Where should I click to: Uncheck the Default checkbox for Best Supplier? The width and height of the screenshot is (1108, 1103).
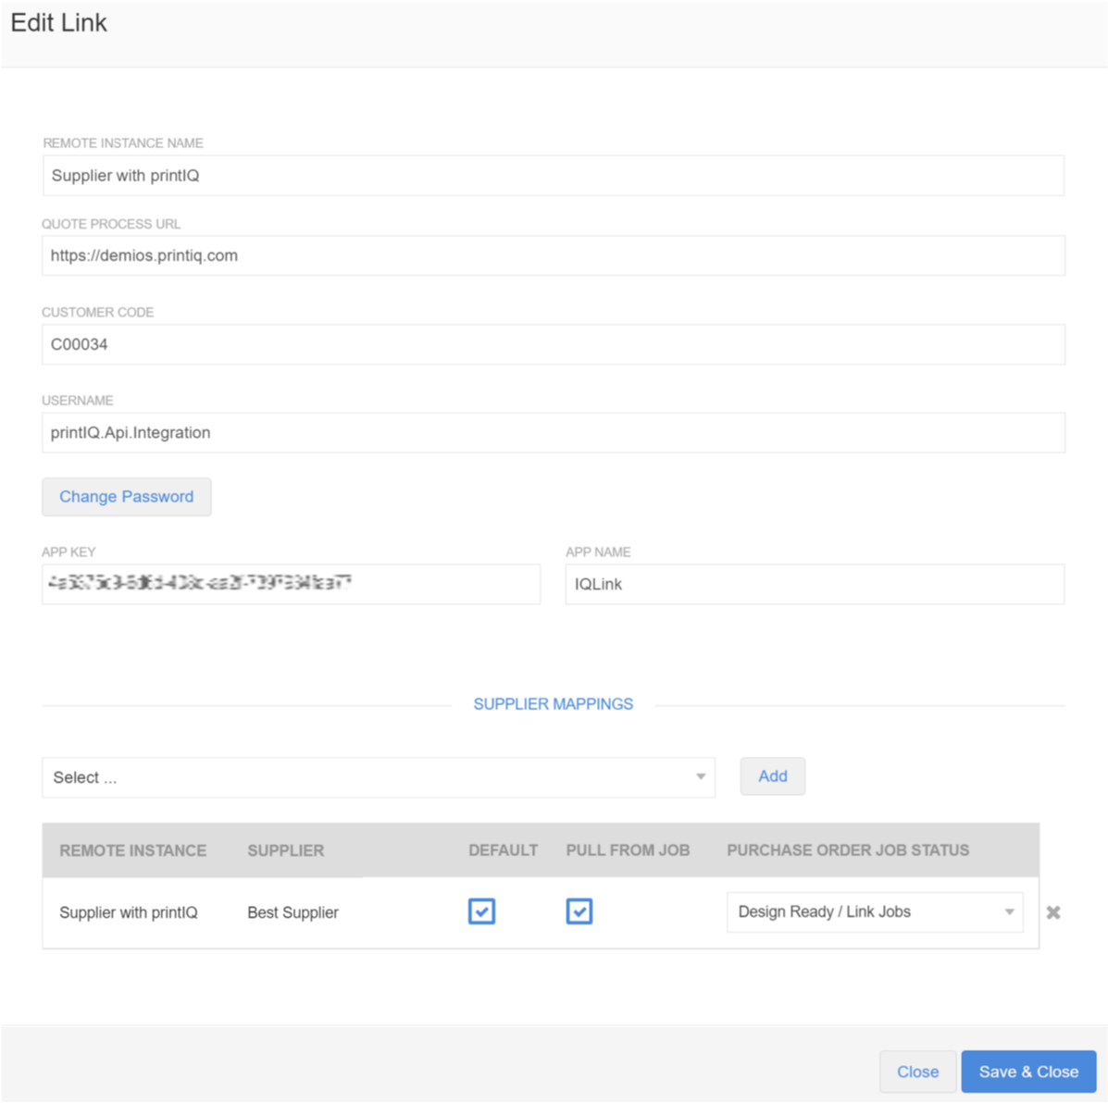tap(481, 911)
